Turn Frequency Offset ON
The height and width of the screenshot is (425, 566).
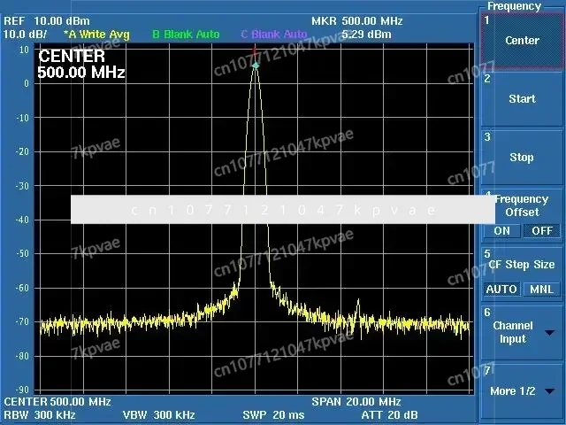coord(501,231)
